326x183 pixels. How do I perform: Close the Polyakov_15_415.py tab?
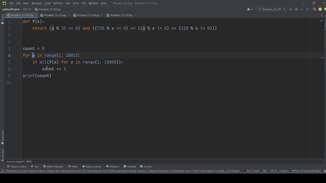(x=135, y=15)
